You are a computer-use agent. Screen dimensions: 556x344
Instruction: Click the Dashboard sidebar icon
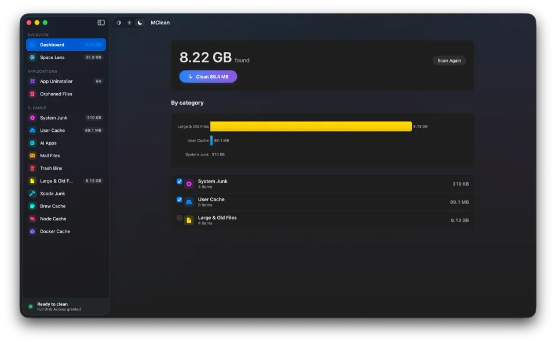pos(32,45)
